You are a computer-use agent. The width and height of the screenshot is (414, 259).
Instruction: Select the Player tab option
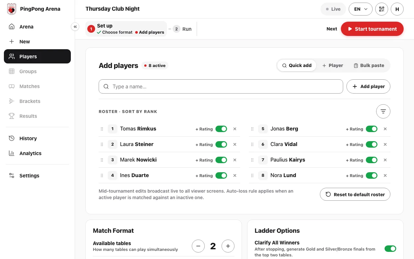(x=332, y=65)
